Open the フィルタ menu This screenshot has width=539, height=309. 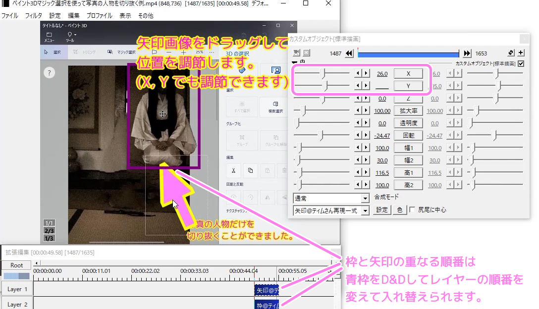tap(34, 15)
